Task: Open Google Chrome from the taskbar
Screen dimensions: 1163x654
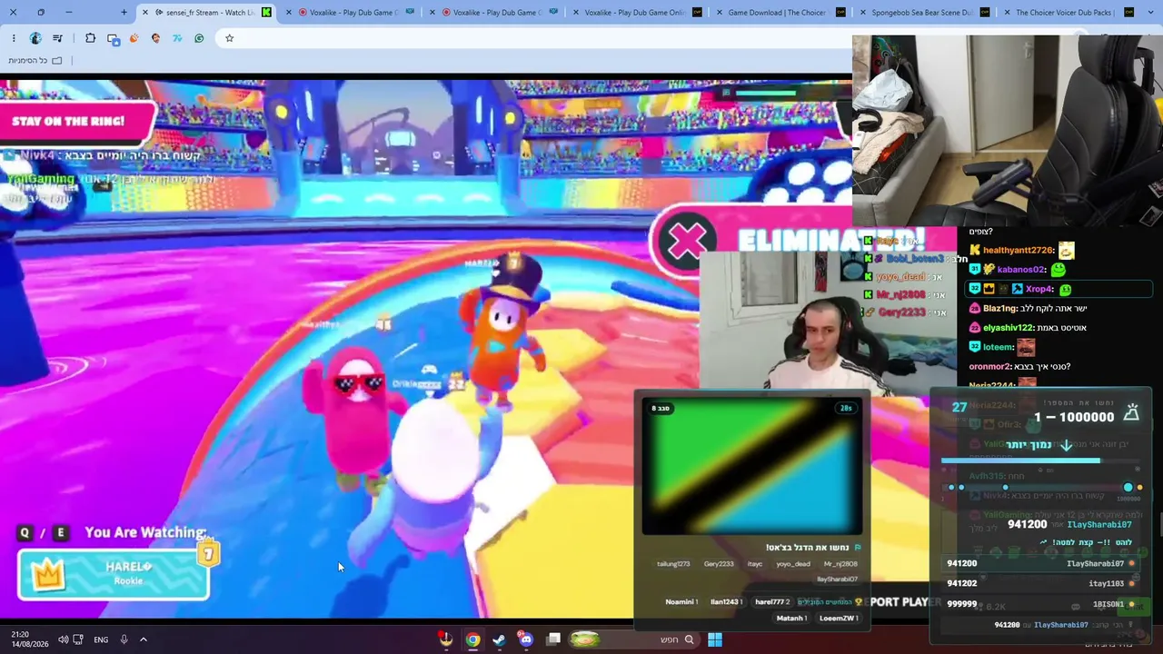Action: [x=473, y=639]
